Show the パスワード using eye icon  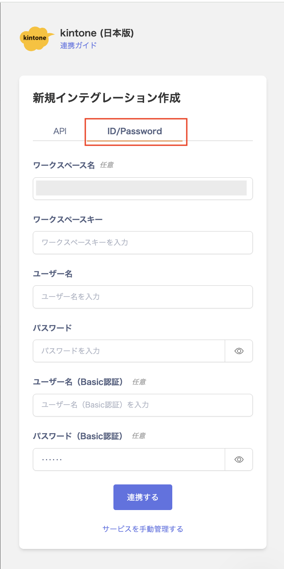[239, 351]
